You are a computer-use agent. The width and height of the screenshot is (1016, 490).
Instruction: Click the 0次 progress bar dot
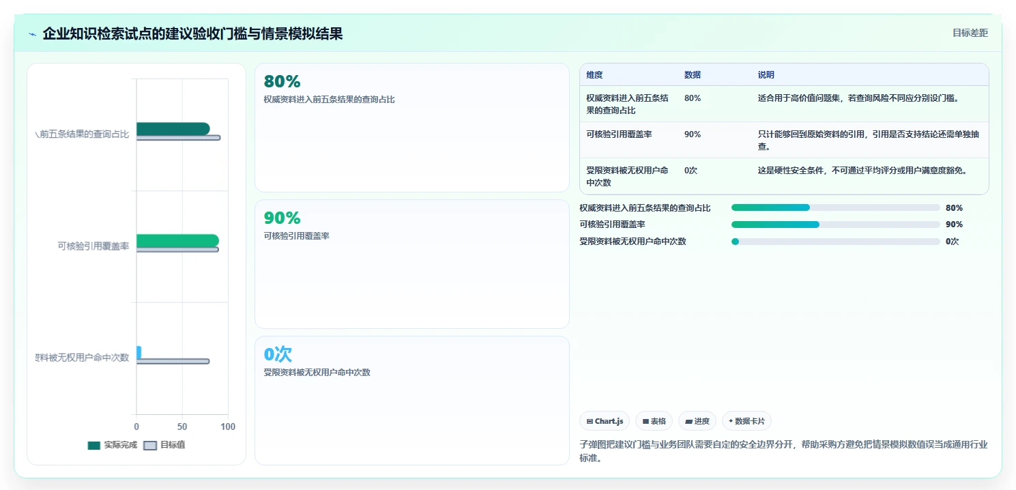(735, 241)
